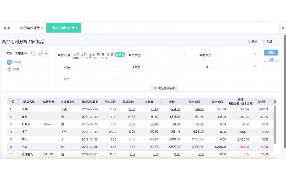
Task: Select the 近7天 date range option
Action: [101, 55]
